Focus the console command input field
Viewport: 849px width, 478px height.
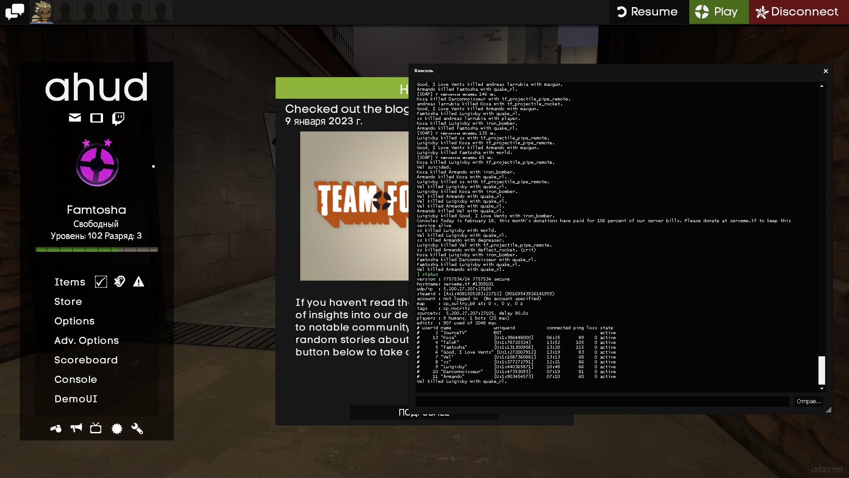pos(602,401)
